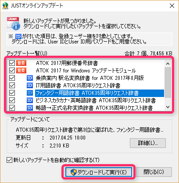179x183 pixels.
Task: Click the JUST Online Update title bar icon
Action: click(x=5, y=6)
